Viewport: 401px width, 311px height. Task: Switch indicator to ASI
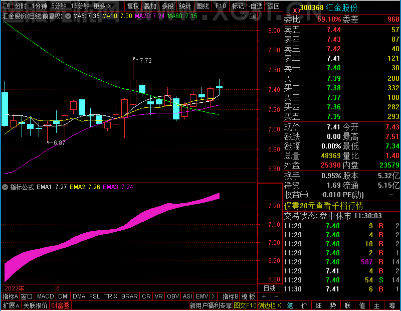pyautogui.click(x=187, y=296)
